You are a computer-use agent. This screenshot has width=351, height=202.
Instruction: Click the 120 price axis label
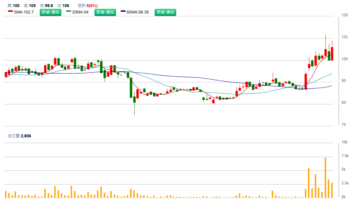[x=345, y=15]
